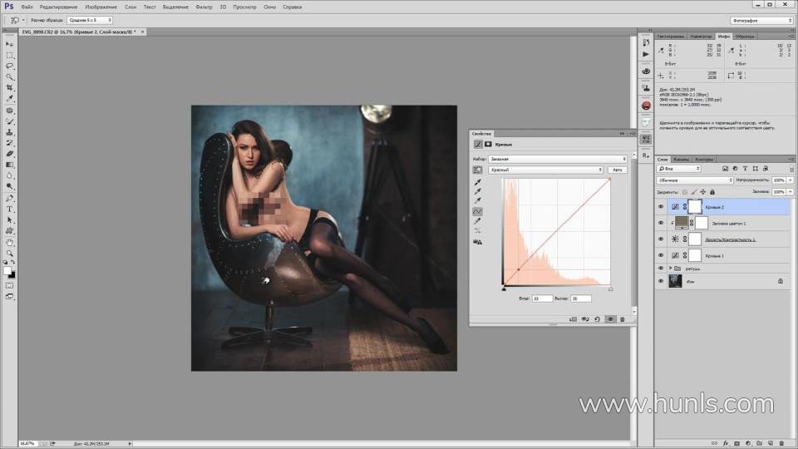Click the black point slider under the curve
Viewport: 798px width, 449px height.
504,289
